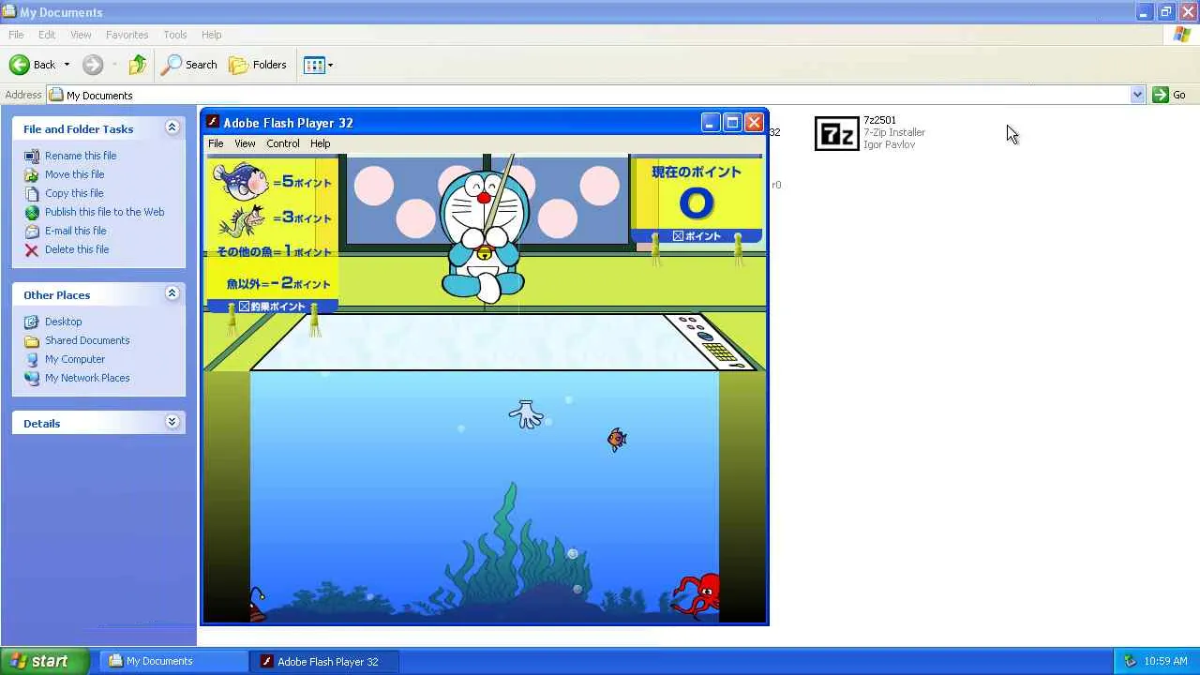1200x675 pixels.
Task: Click Rename this file link
Action: point(81,156)
